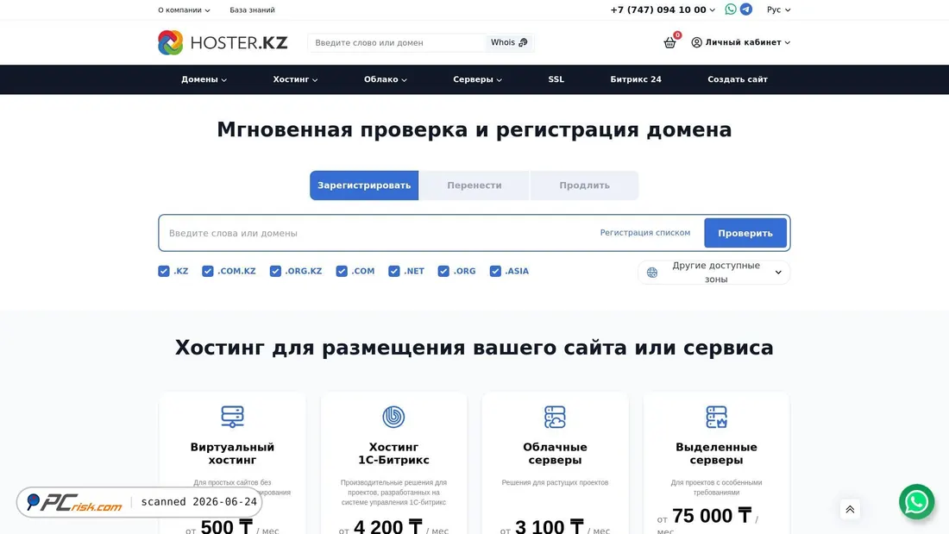Expand Другие доступные зоны selector
The height and width of the screenshot is (534, 949).
[714, 273]
